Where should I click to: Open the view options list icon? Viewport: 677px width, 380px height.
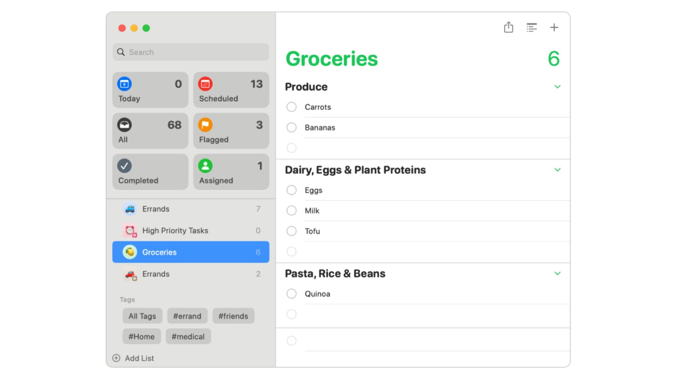coord(532,27)
